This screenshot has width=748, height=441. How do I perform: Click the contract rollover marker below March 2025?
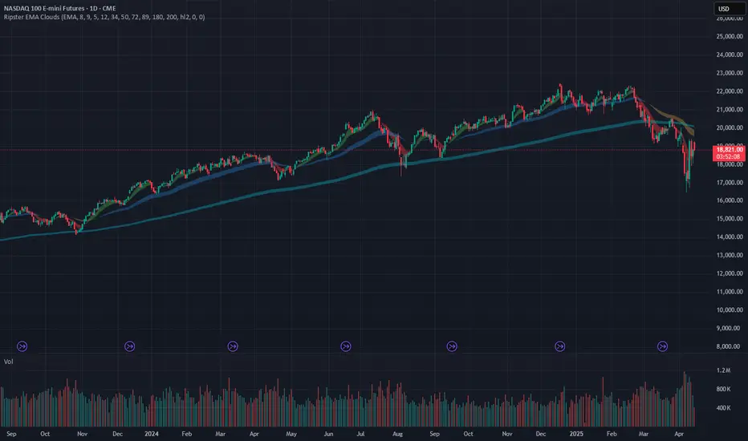point(663,346)
